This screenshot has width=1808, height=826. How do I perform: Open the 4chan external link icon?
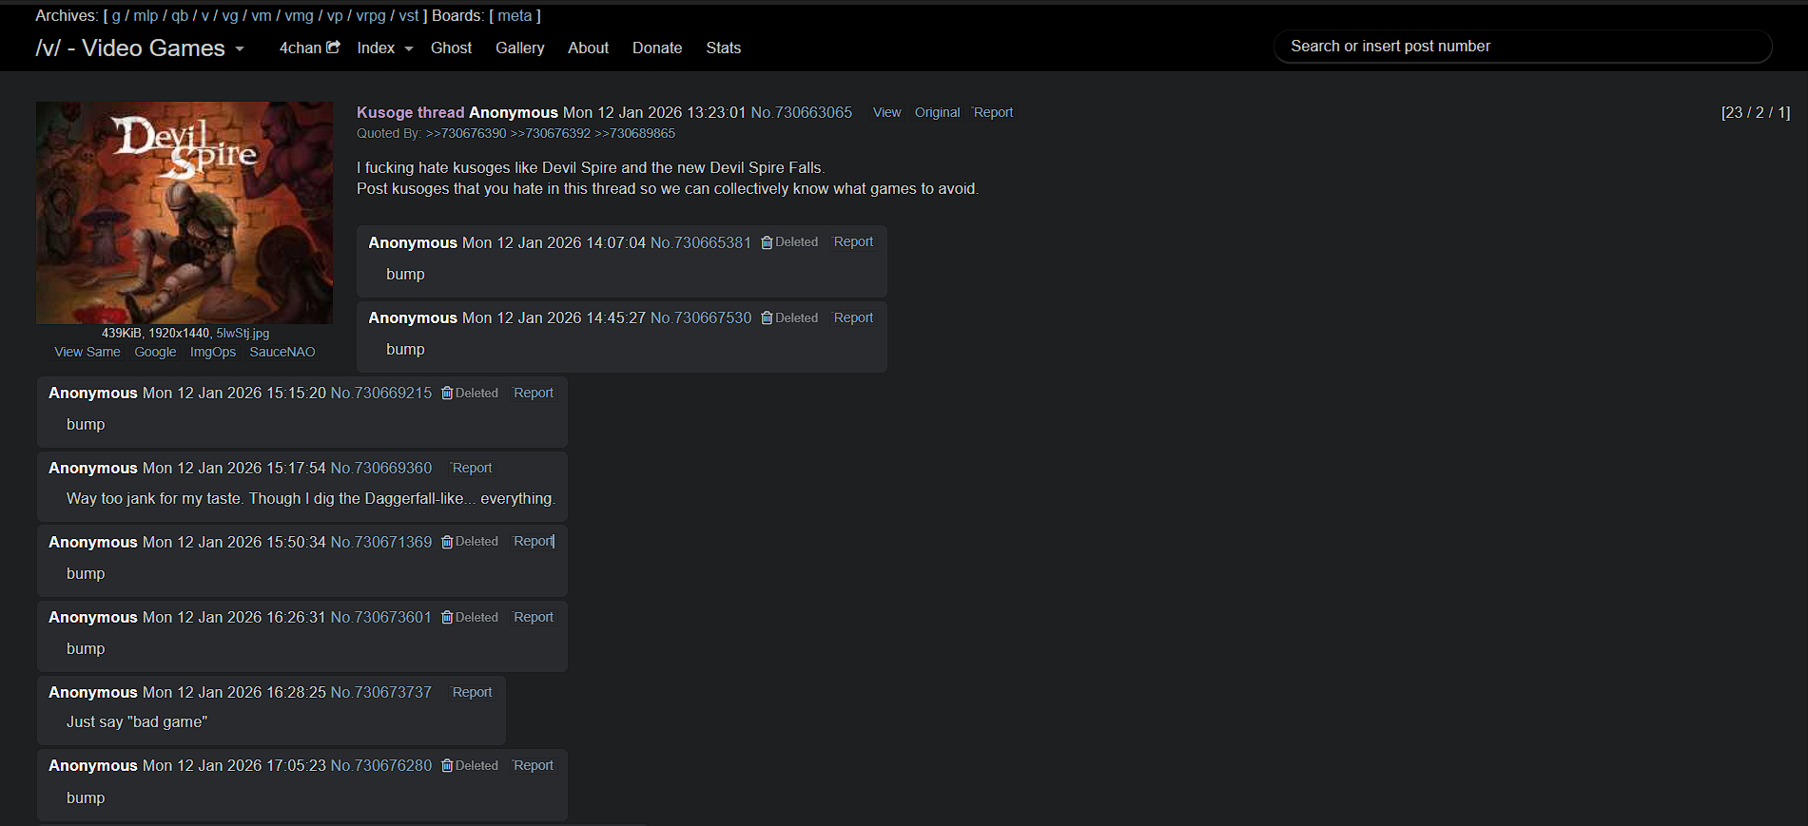click(333, 48)
